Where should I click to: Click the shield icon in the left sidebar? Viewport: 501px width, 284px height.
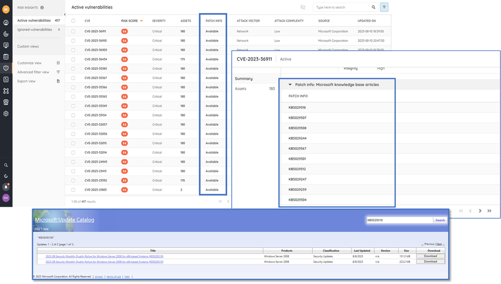pyautogui.click(x=6, y=68)
